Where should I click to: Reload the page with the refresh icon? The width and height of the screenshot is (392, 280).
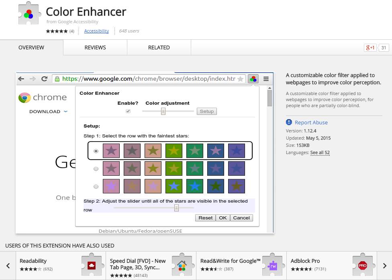pyautogui.click(x=45, y=79)
